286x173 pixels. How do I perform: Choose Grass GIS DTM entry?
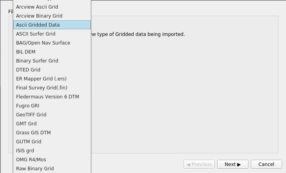[x=33, y=132]
